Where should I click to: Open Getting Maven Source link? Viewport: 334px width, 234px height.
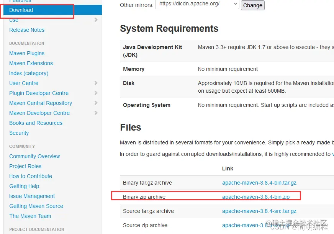tap(36, 206)
